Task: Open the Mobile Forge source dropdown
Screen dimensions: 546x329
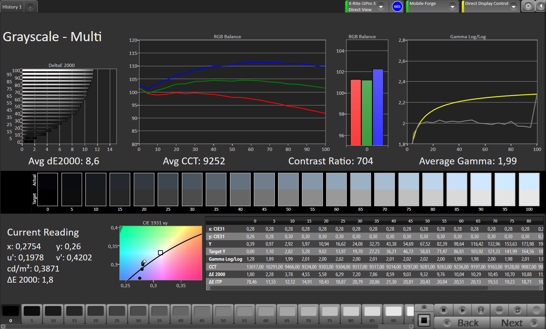Action: tap(452, 7)
